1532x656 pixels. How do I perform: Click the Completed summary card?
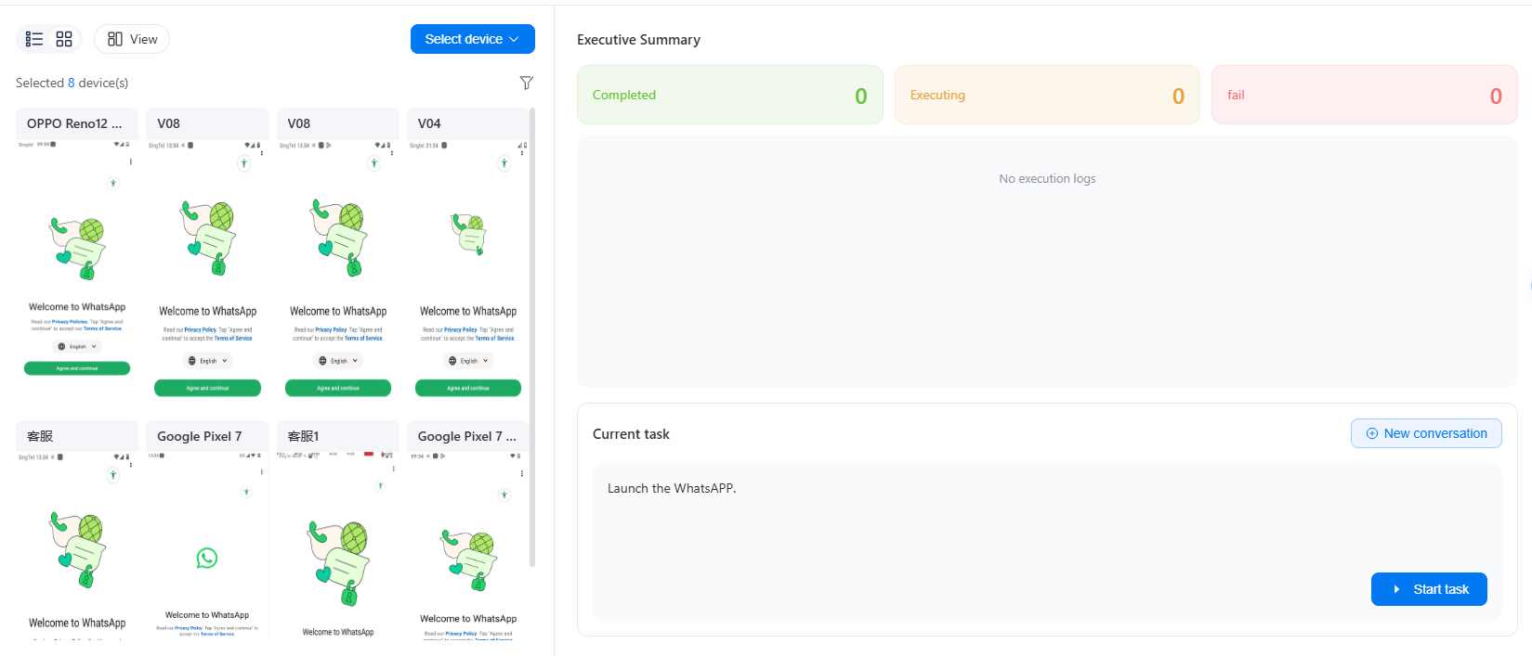coord(729,95)
